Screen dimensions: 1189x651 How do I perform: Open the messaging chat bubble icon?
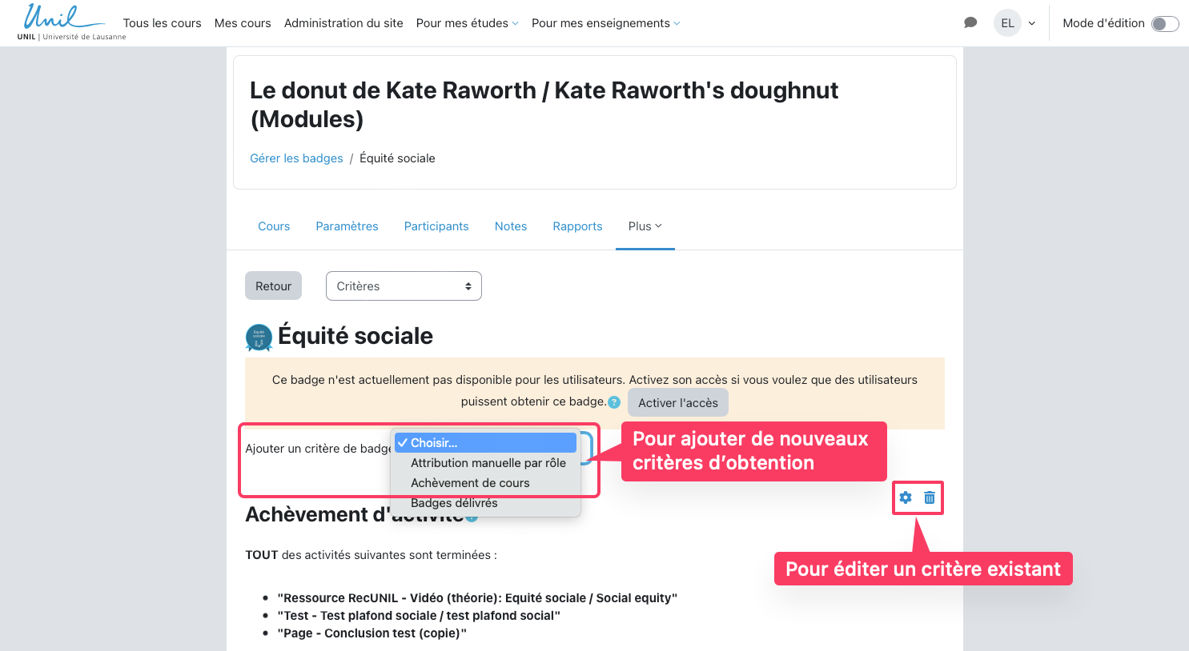pos(970,23)
